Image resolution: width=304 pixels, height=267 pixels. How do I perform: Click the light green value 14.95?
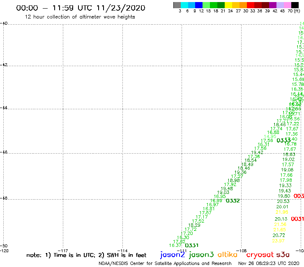[270, 136]
